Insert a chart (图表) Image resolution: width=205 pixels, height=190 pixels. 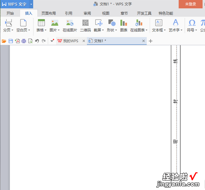tap(124, 25)
